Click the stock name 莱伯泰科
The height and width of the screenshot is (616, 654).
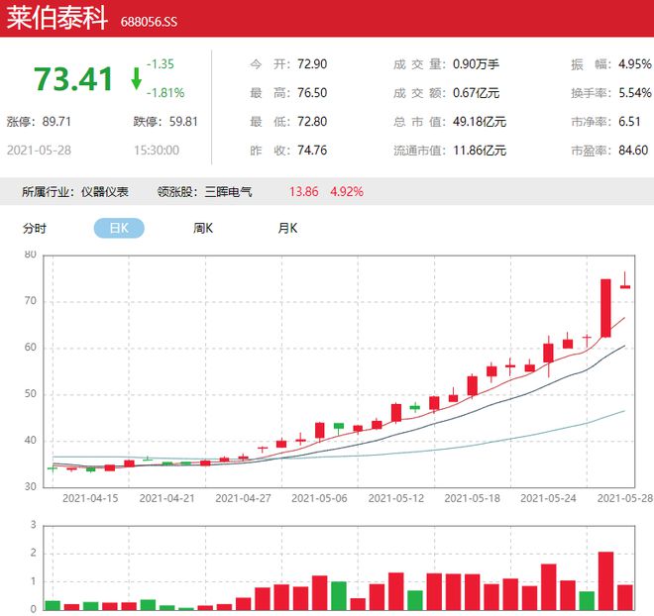click(57, 19)
